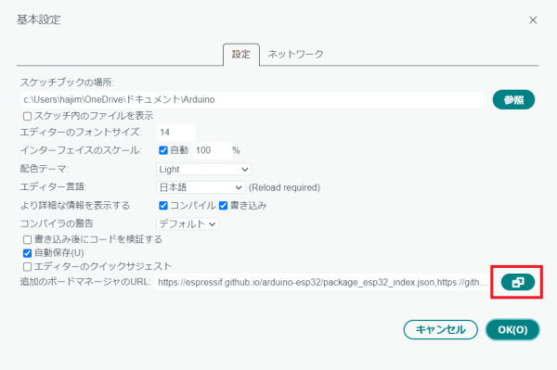Image resolution: width=557 pixels, height=370 pixels.
Task: Open the エディター言語 日本語 dropdown
Action: pyautogui.click(x=201, y=187)
